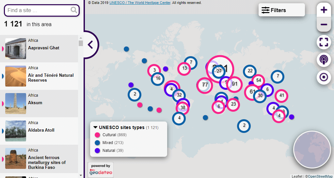Click the locate-me target icon
Image resolution: width=334 pixels, height=178 pixels.
[324, 77]
